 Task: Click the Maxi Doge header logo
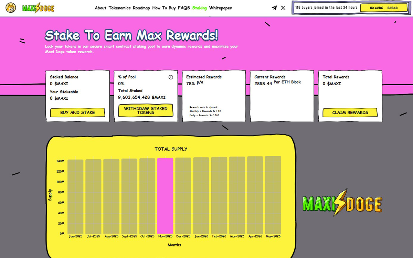click(38, 8)
